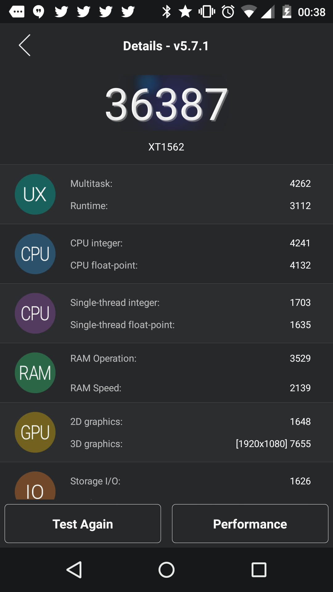The height and width of the screenshot is (592, 333).
Task: Tap the blue CPU category icon
Action: pyautogui.click(x=35, y=254)
